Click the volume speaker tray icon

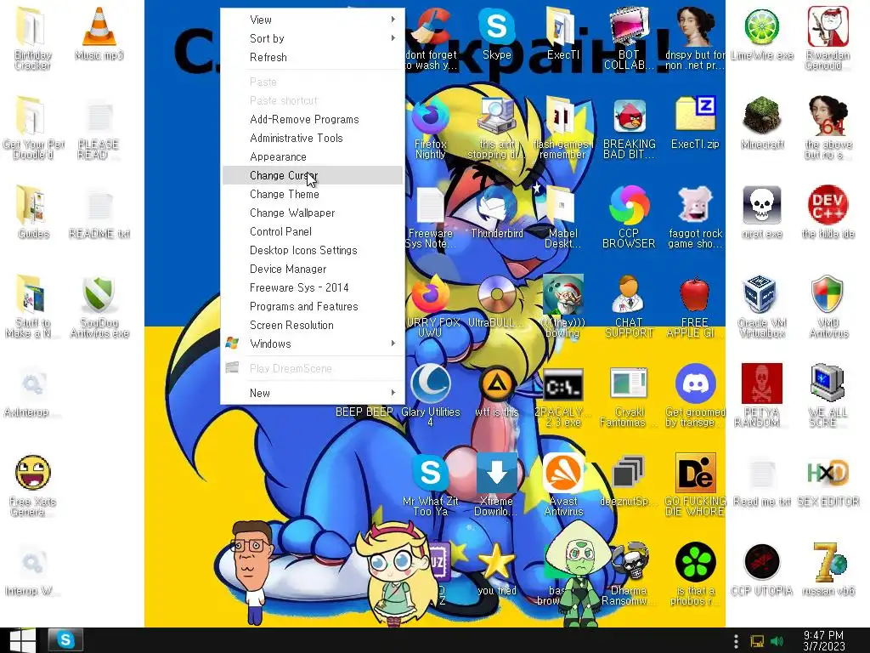[777, 641]
